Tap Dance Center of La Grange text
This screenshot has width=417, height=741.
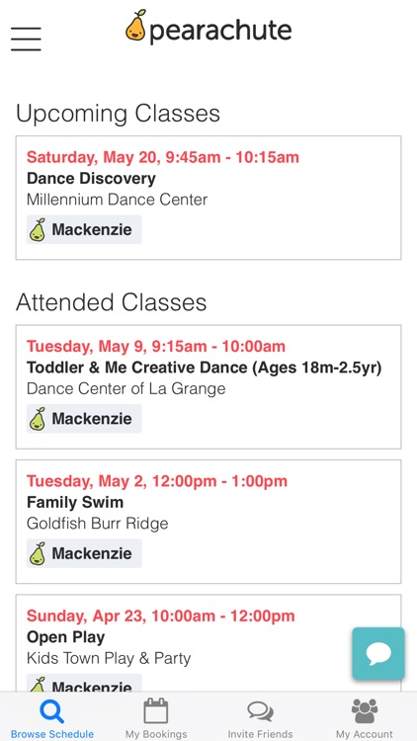(x=126, y=388)
